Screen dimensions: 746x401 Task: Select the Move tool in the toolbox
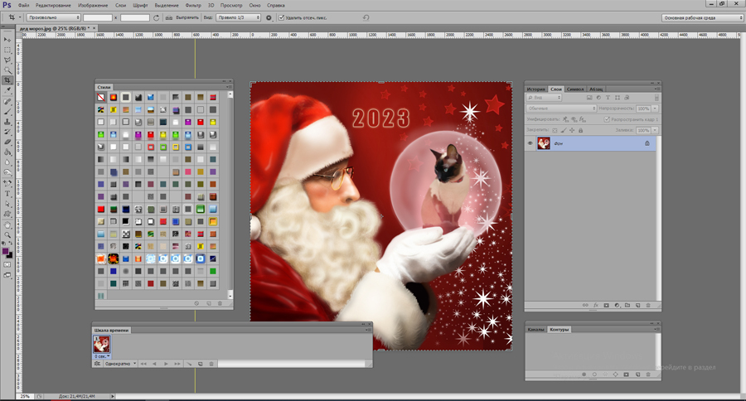pyautogui.click(x=7, y=40)
